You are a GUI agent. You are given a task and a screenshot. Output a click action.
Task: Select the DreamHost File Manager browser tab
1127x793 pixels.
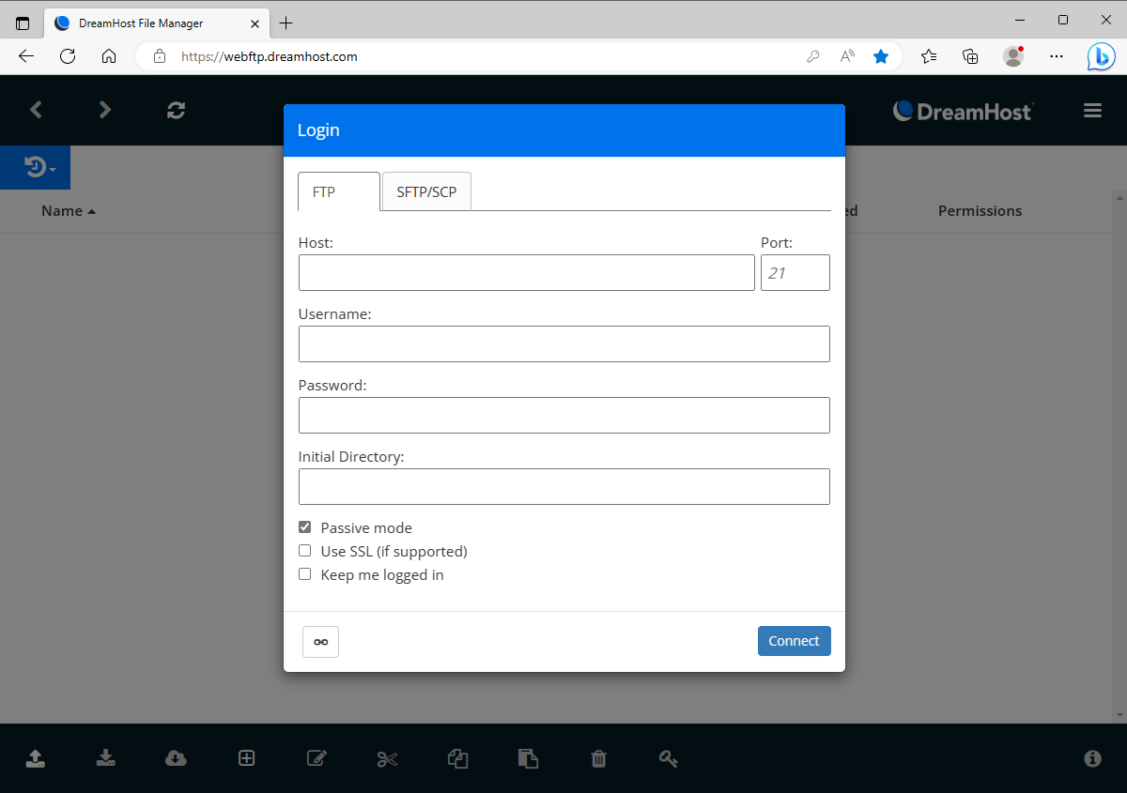pyautogui.click(x=157, y=23)
